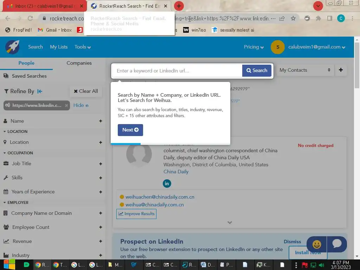Image resolution: width=360 pixels, height=270 pixels.
Task: Close the RocketReach Search tab
Action: [166, 6]
